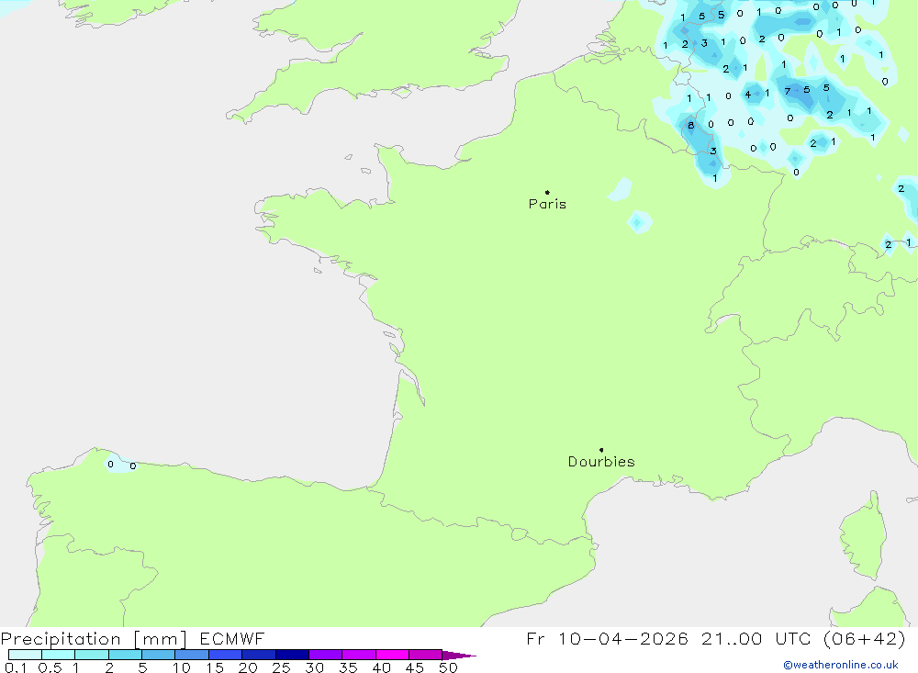Click the Corsica island on the map
This screenshot has width=918, height=673.
[864, 535]
